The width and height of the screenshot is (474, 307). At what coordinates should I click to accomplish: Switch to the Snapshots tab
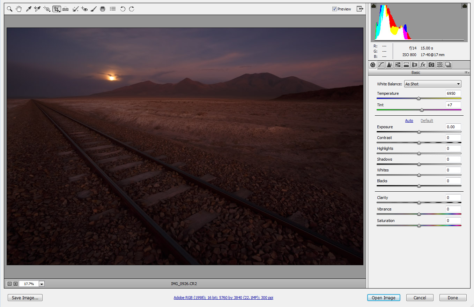[448, 65]
